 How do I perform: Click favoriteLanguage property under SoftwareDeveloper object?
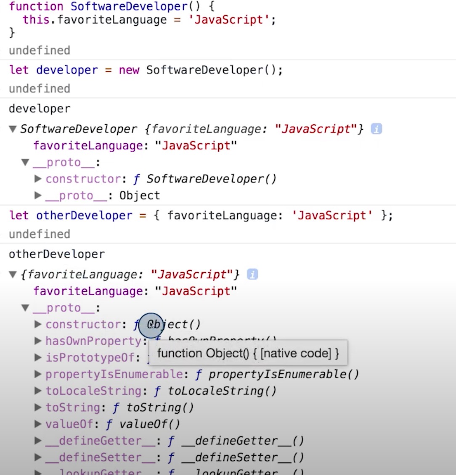point(135,146)
